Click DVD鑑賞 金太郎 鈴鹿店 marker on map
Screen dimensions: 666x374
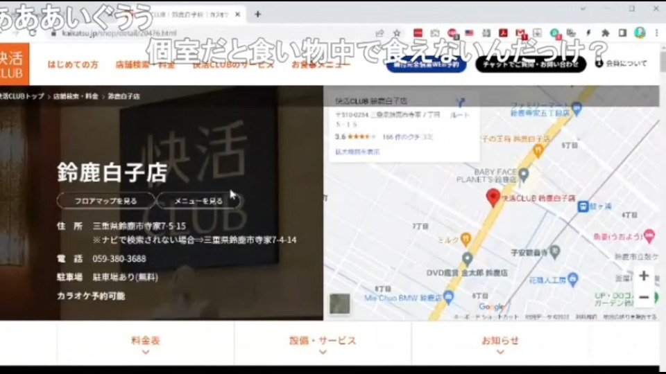pyautogui.click(x=467, y=258)
